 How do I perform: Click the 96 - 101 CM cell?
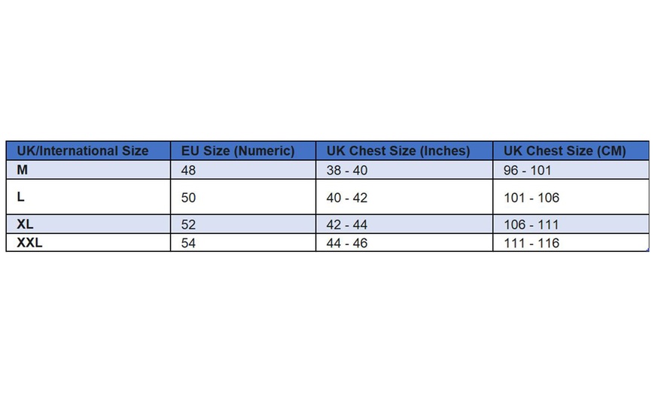click(528, 171)
